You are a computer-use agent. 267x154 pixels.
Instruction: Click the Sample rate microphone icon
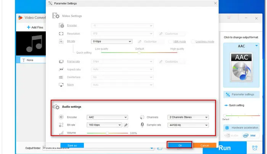[x=142, y=125]
